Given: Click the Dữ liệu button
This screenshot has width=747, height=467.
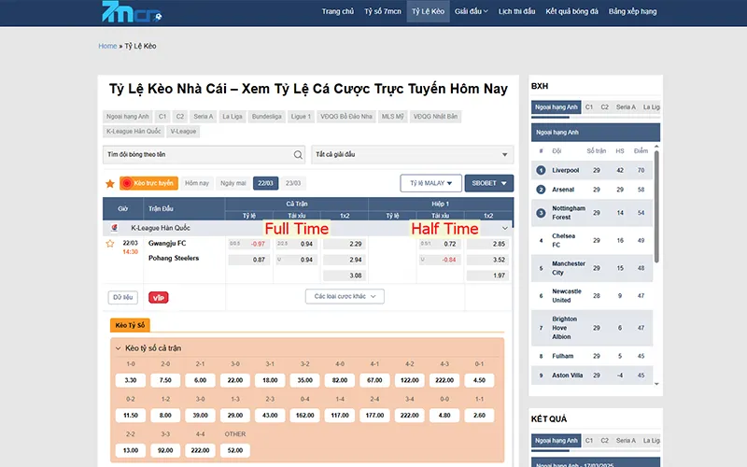Looking at the screenshot, I should point(123,297).
